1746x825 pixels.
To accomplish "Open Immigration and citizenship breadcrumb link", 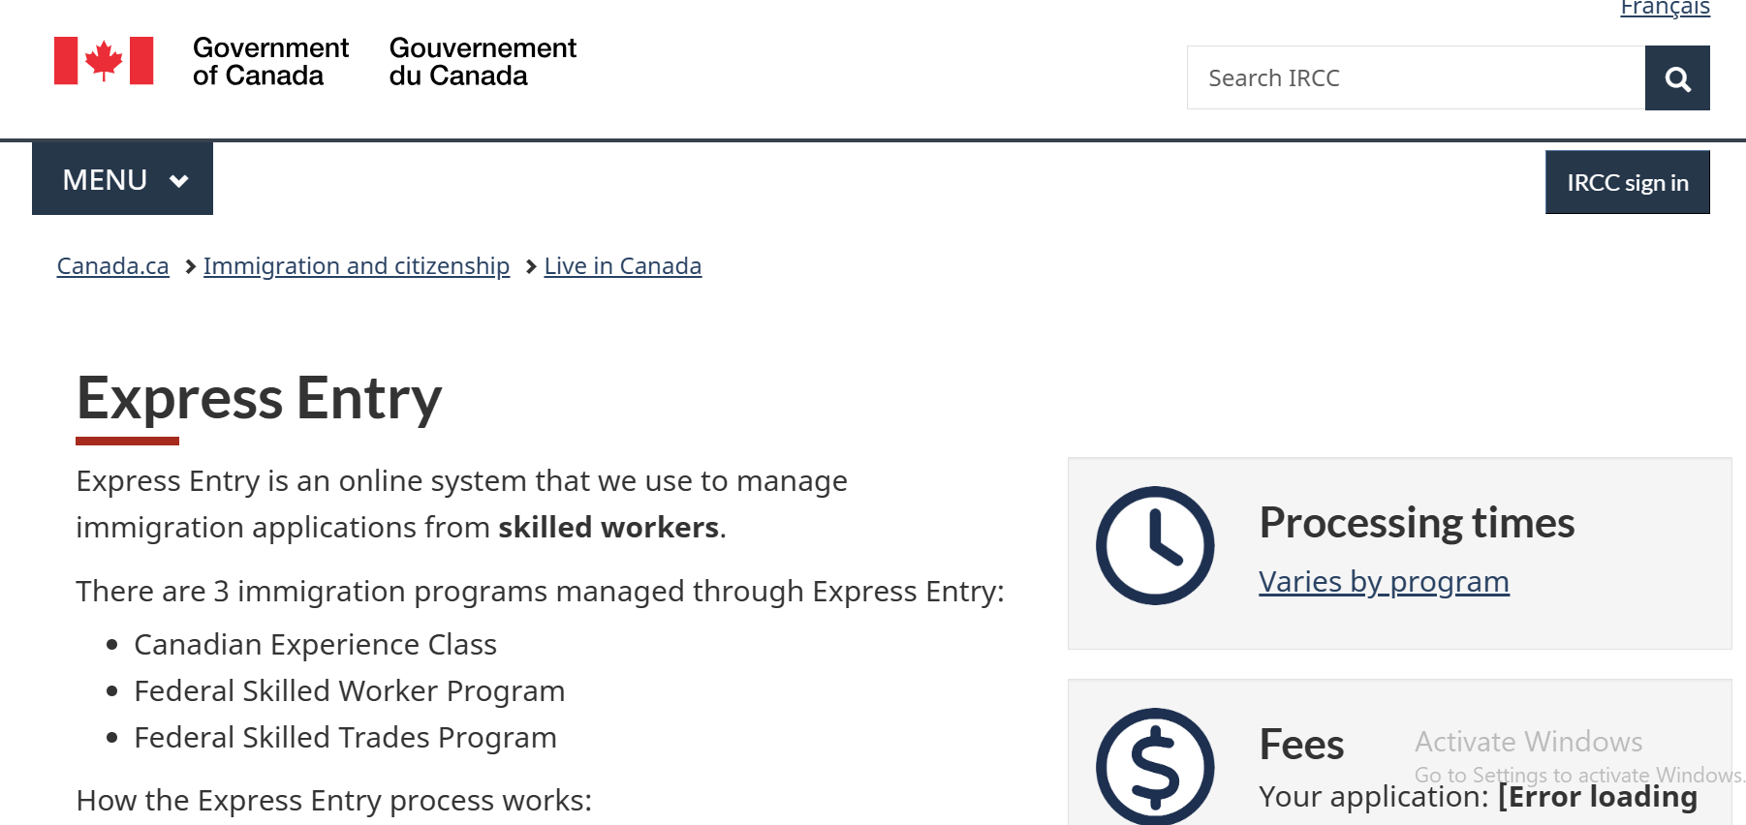I will pyautogui.click(x=357, y=266).
